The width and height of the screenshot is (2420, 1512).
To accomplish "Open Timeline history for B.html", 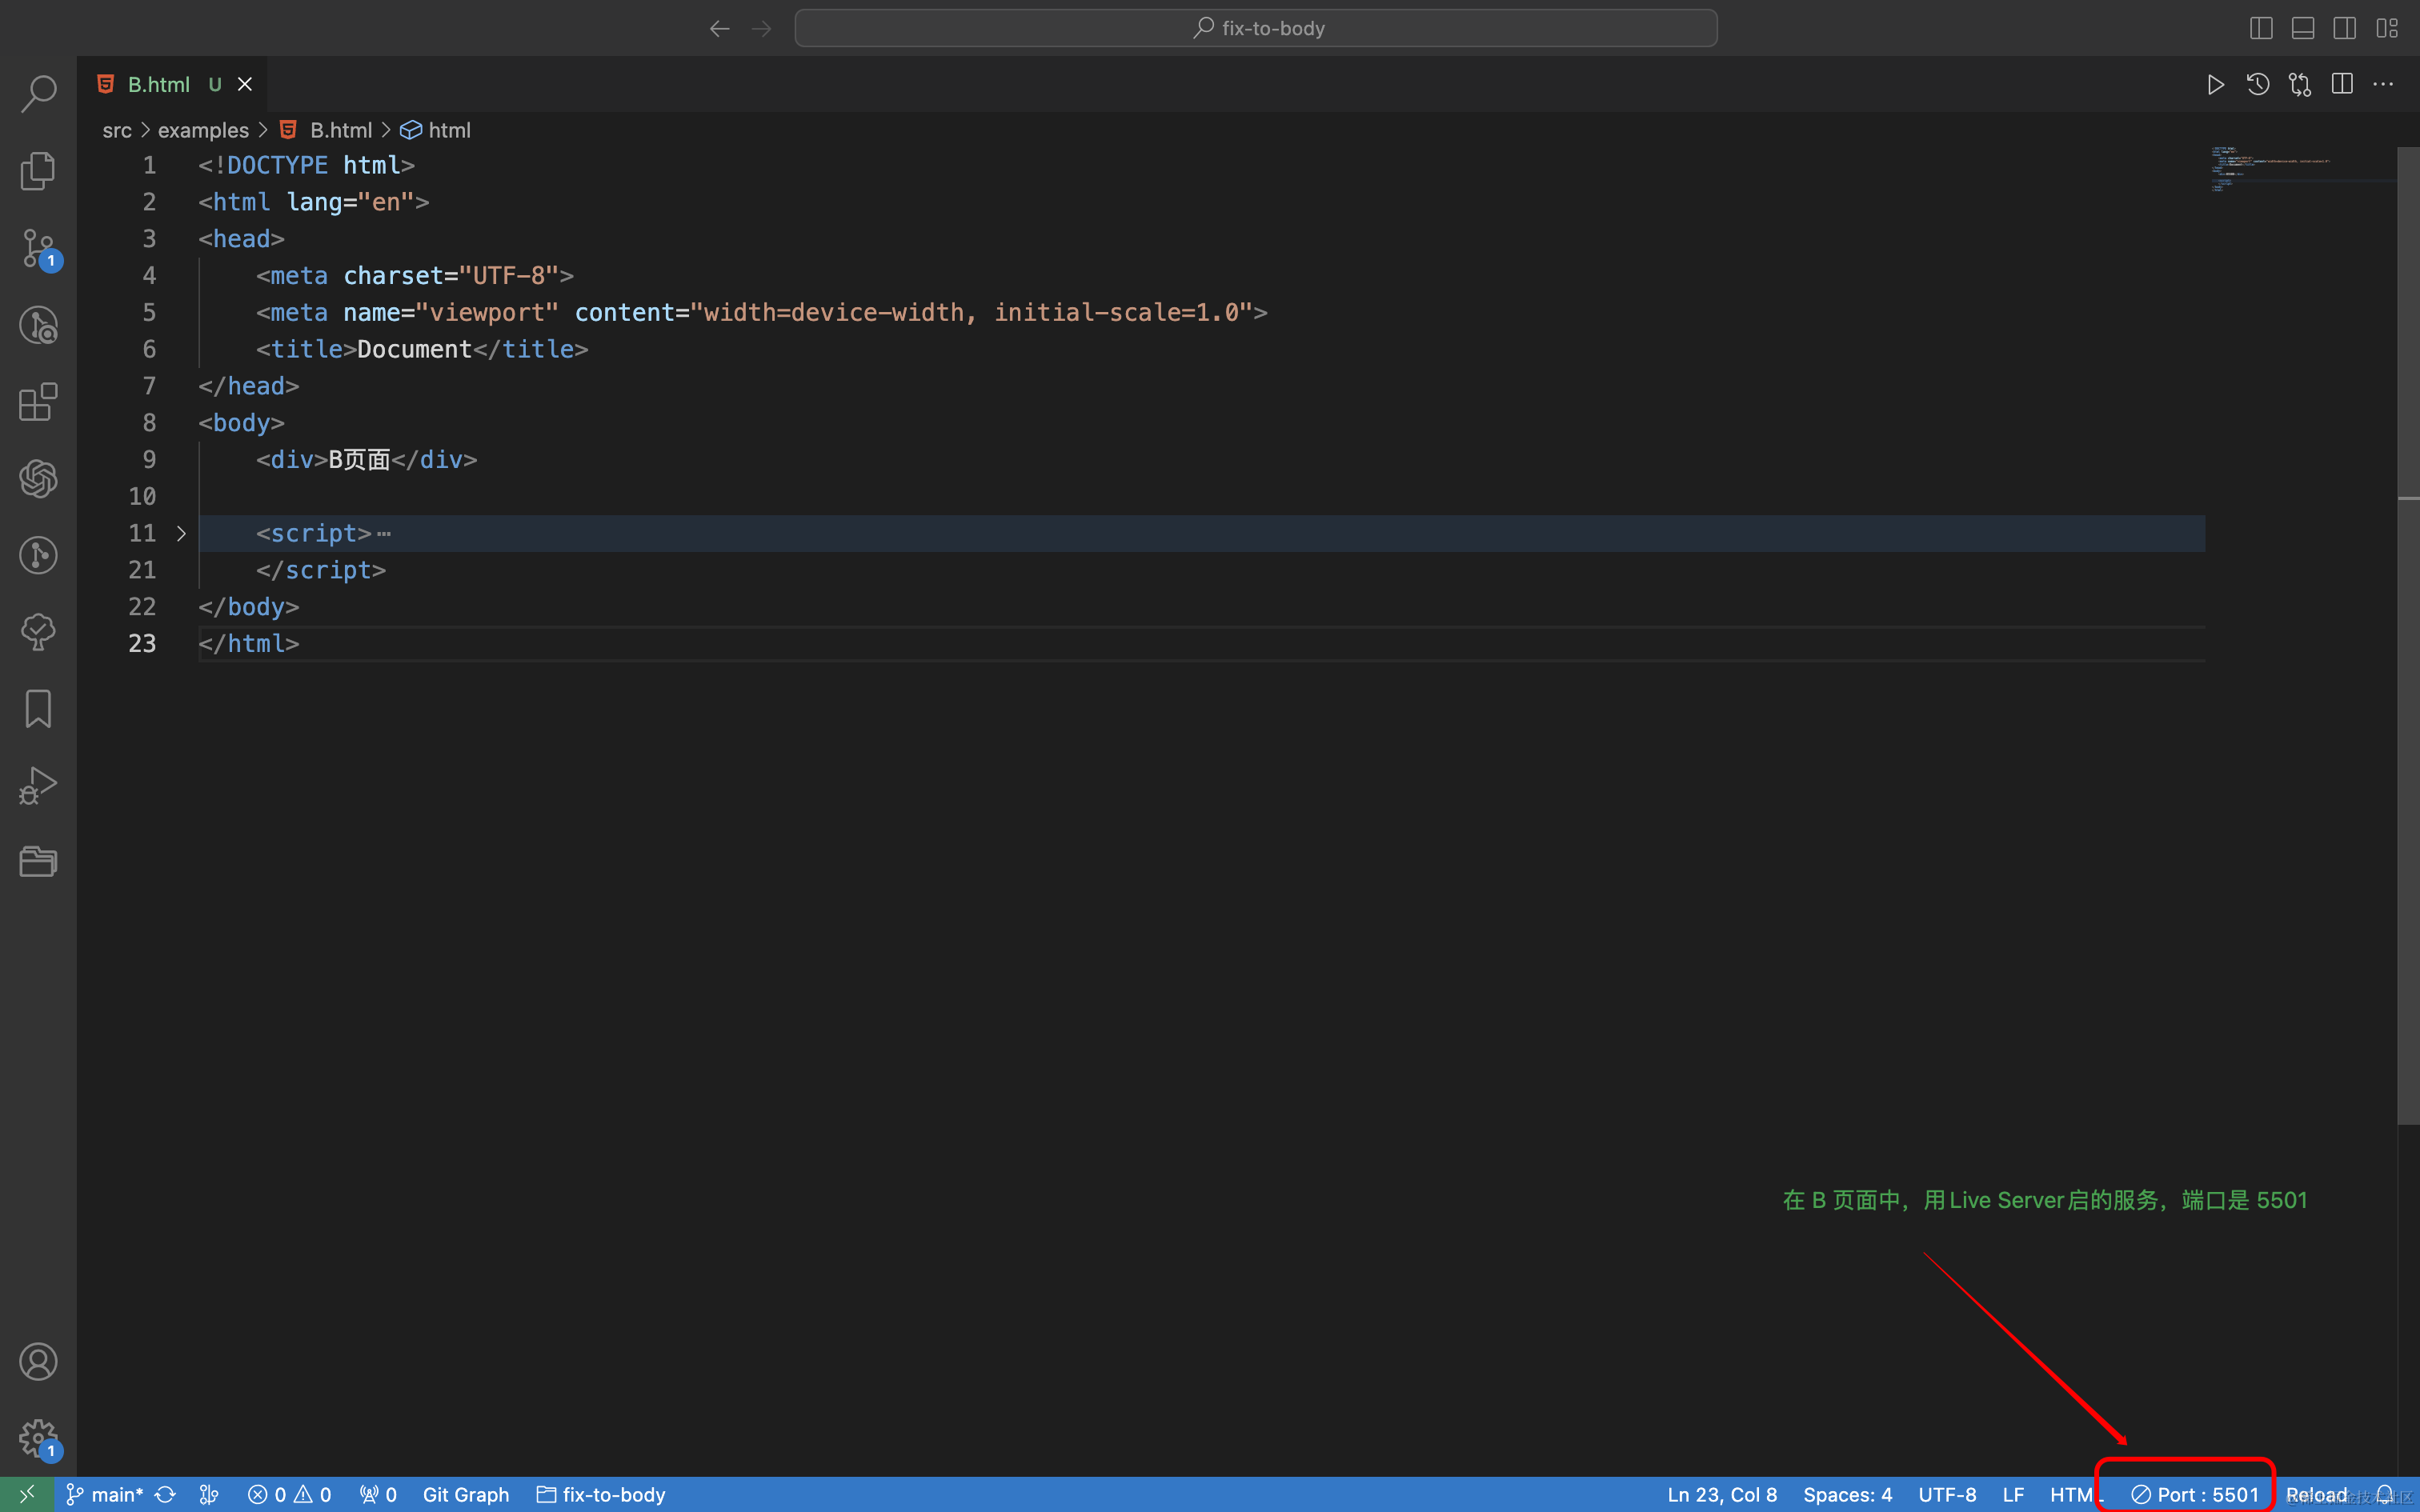I will 2257,84.
